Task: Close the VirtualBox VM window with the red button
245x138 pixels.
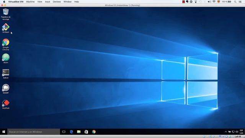Action: pyautogui.click(x=2, y=5)
